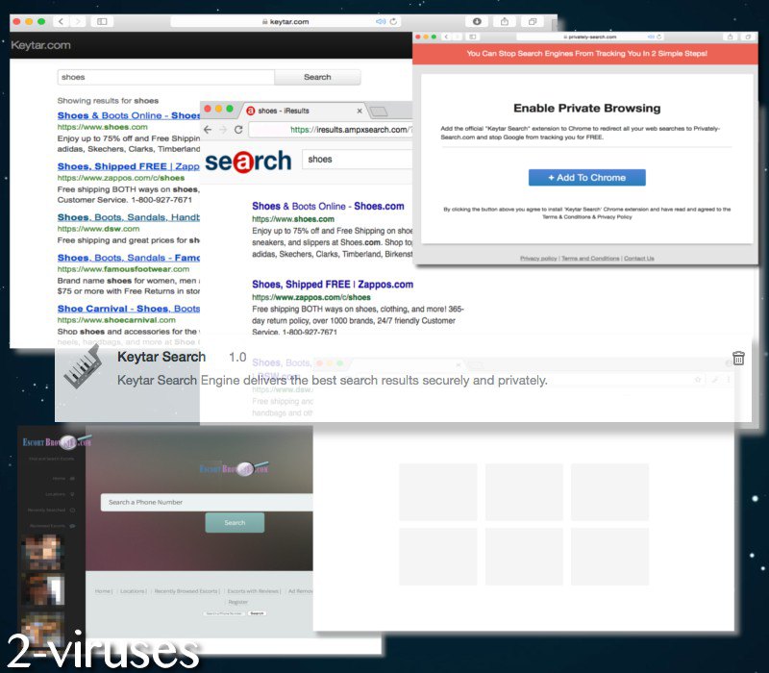
Task: Click the Reviewed Escorts eye icon
Action: point(72,526)
